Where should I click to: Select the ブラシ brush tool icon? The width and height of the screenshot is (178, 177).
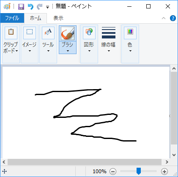[x=68, y=33]
